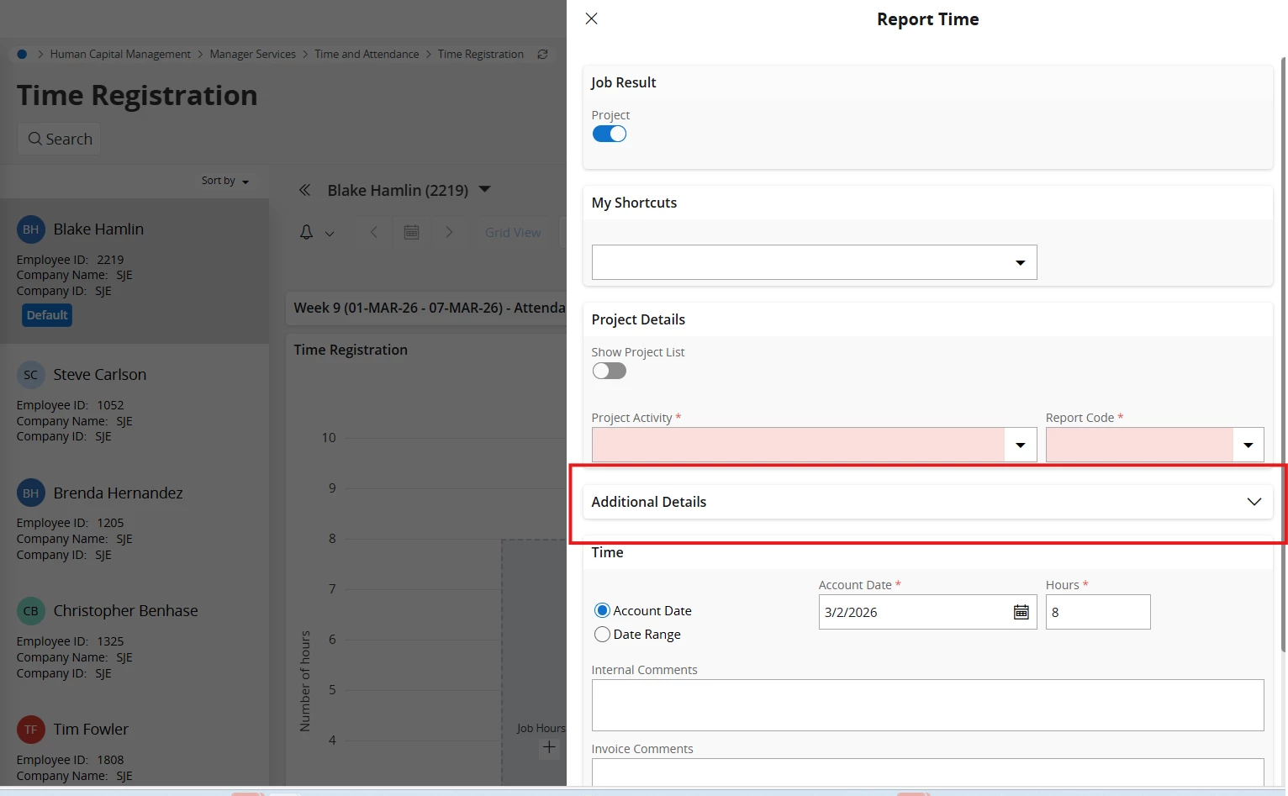
Task: Open the Project Activity dropdown
Action: pyautogui.click(x=1020, y=445)
